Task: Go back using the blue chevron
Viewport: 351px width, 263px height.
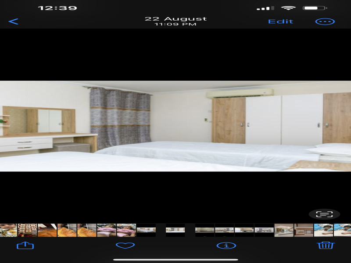Action: point(13,21)
